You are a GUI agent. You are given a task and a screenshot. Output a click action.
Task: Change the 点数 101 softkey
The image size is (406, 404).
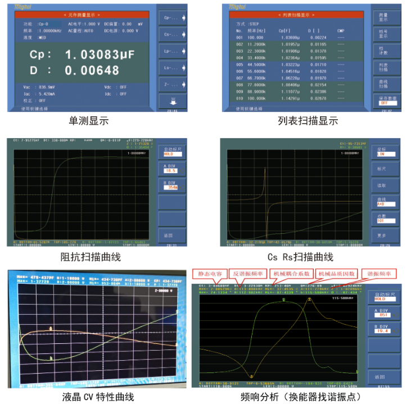coord(385,219)
